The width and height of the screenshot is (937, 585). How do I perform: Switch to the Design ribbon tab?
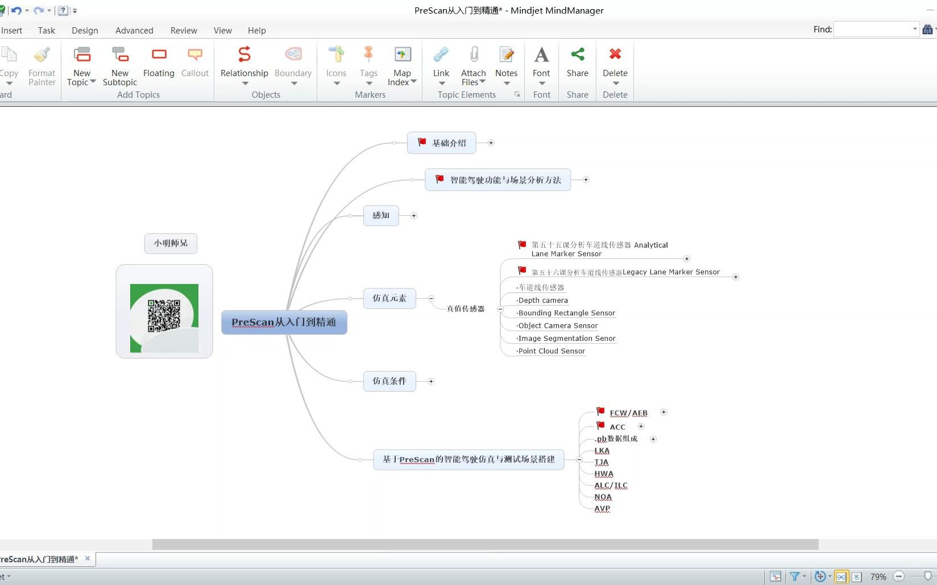point(85,31)
